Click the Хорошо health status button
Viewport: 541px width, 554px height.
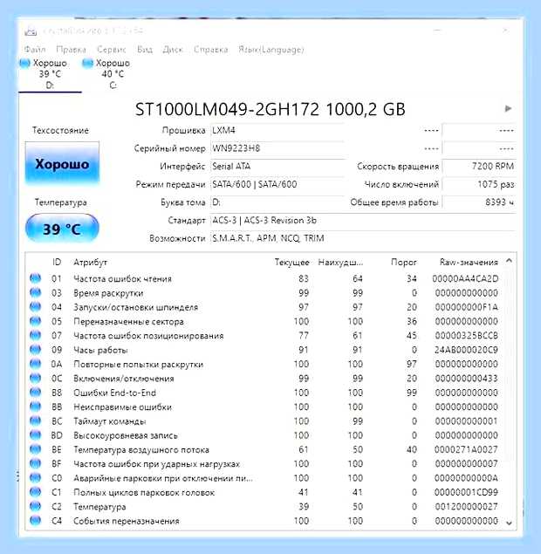(62, 164)
